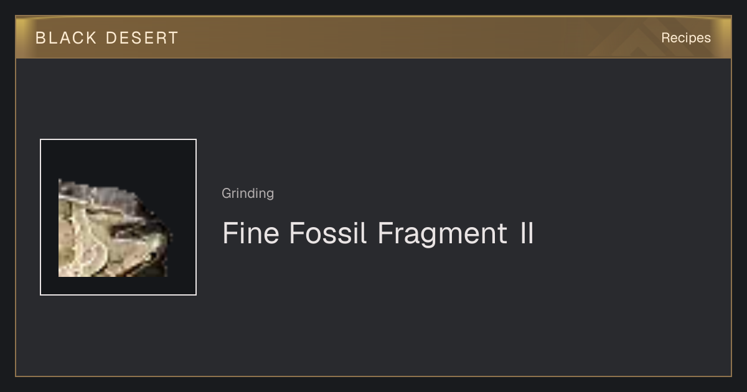Click the gold header banner
Image resolution: width=747 pixels, height=392 pixels.
(374, 37)
